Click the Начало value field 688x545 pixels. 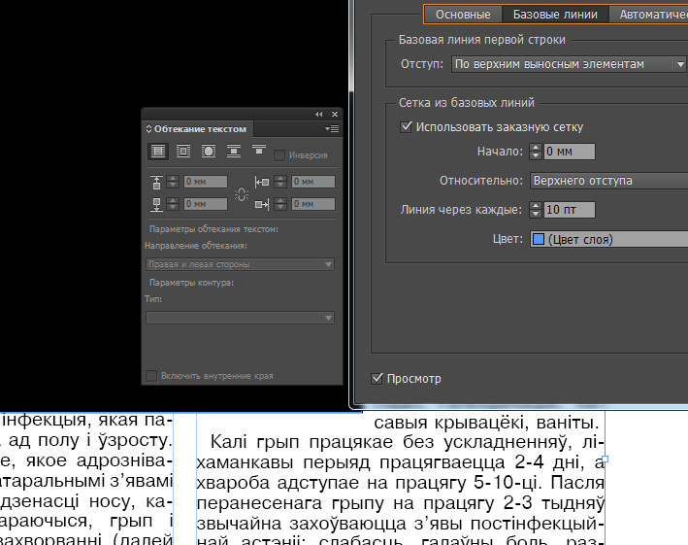569,152
